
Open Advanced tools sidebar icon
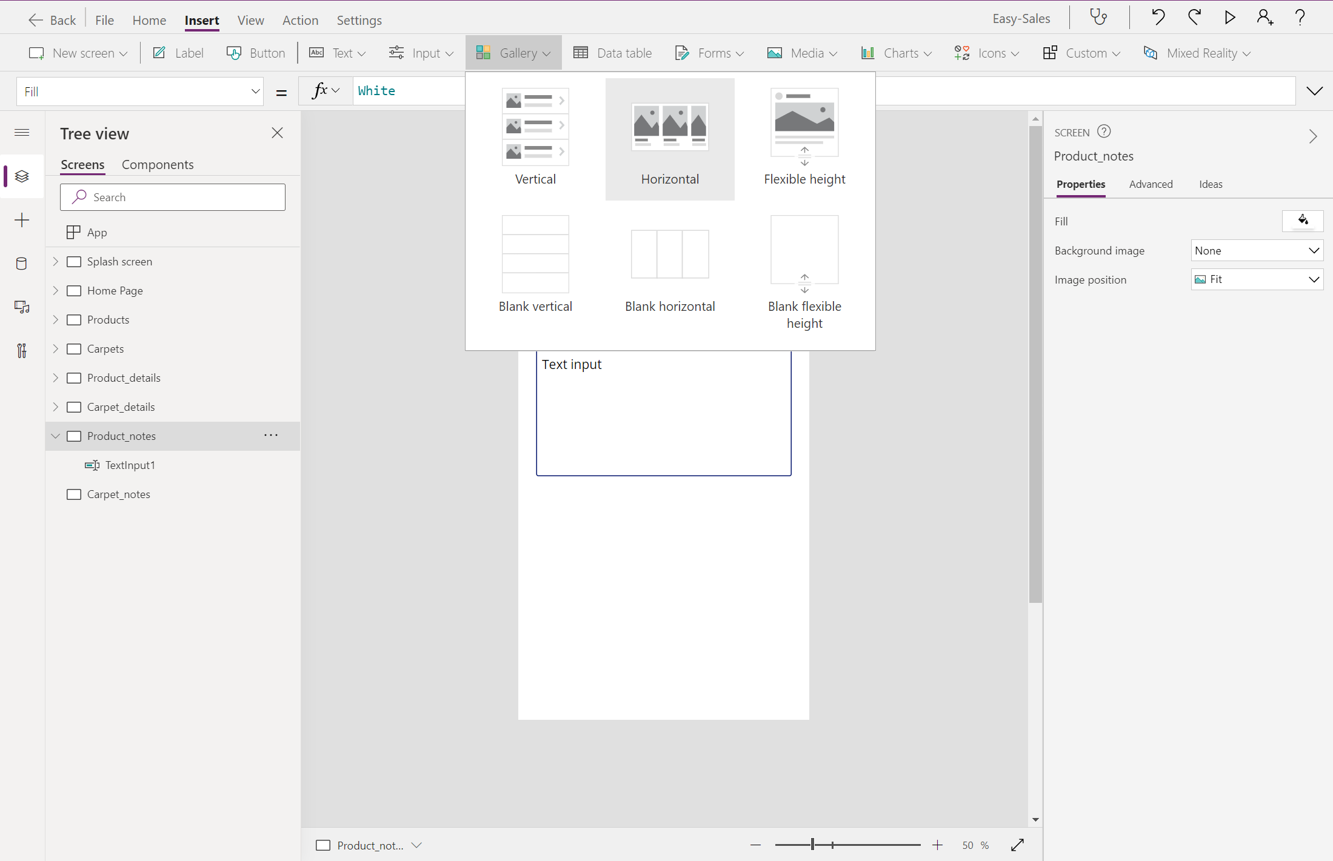[x=22, y=351]
